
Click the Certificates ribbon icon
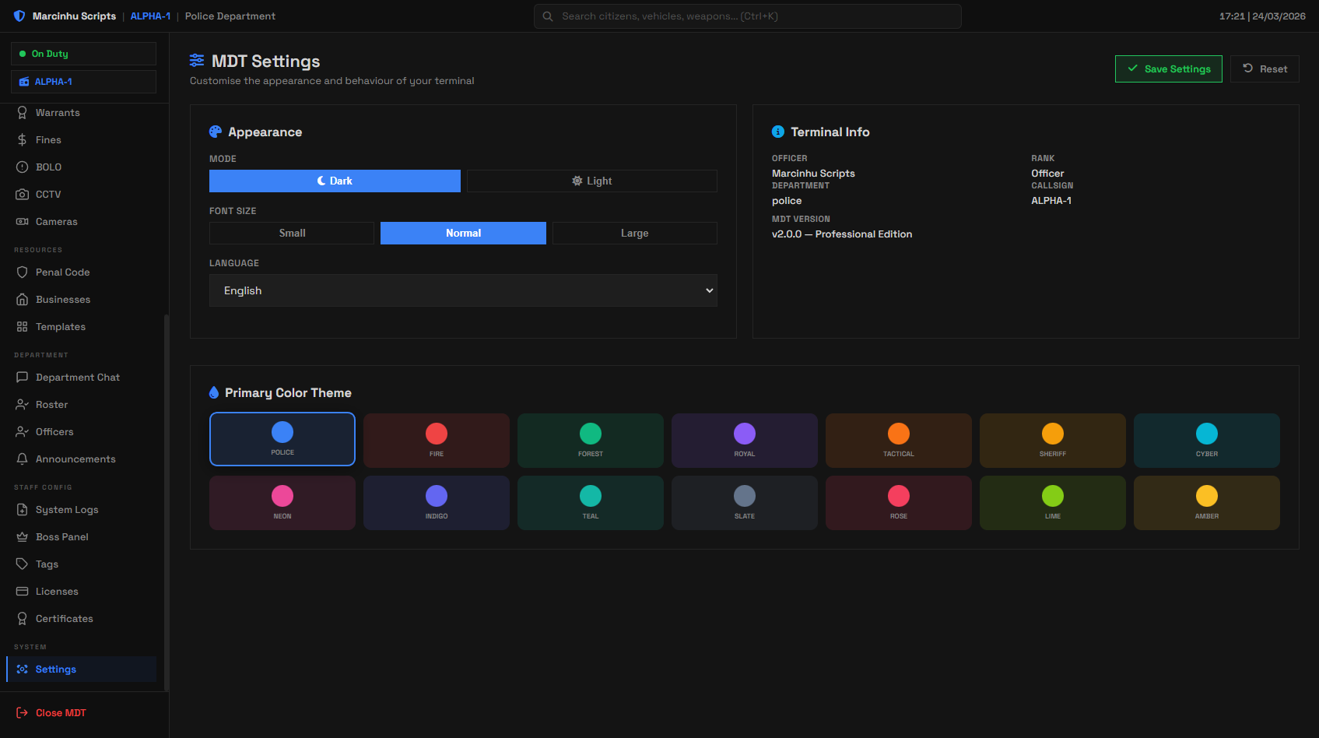point(22,619)
